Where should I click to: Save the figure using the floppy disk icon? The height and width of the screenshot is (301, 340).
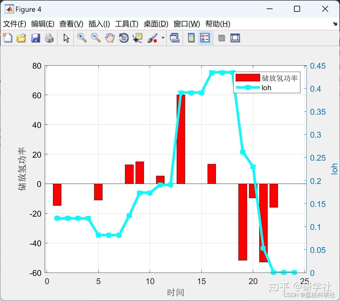click(35, 38)
